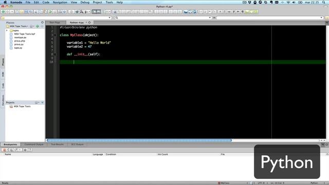The height and width of the screenshot is (185, 329).
Task: Select tape.py in the file tree
Action: (18, 48)
